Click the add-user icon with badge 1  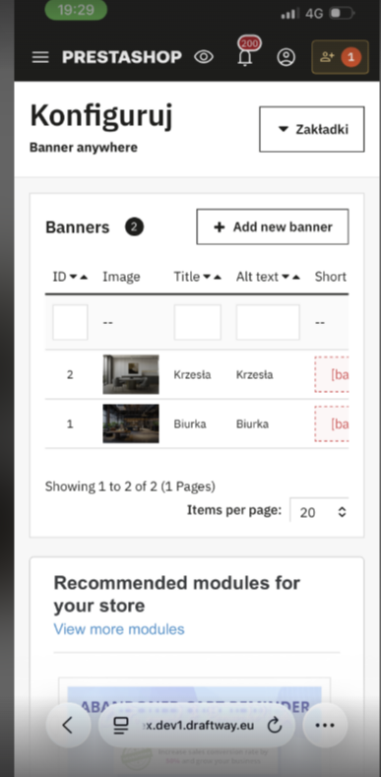click(340, 57)
